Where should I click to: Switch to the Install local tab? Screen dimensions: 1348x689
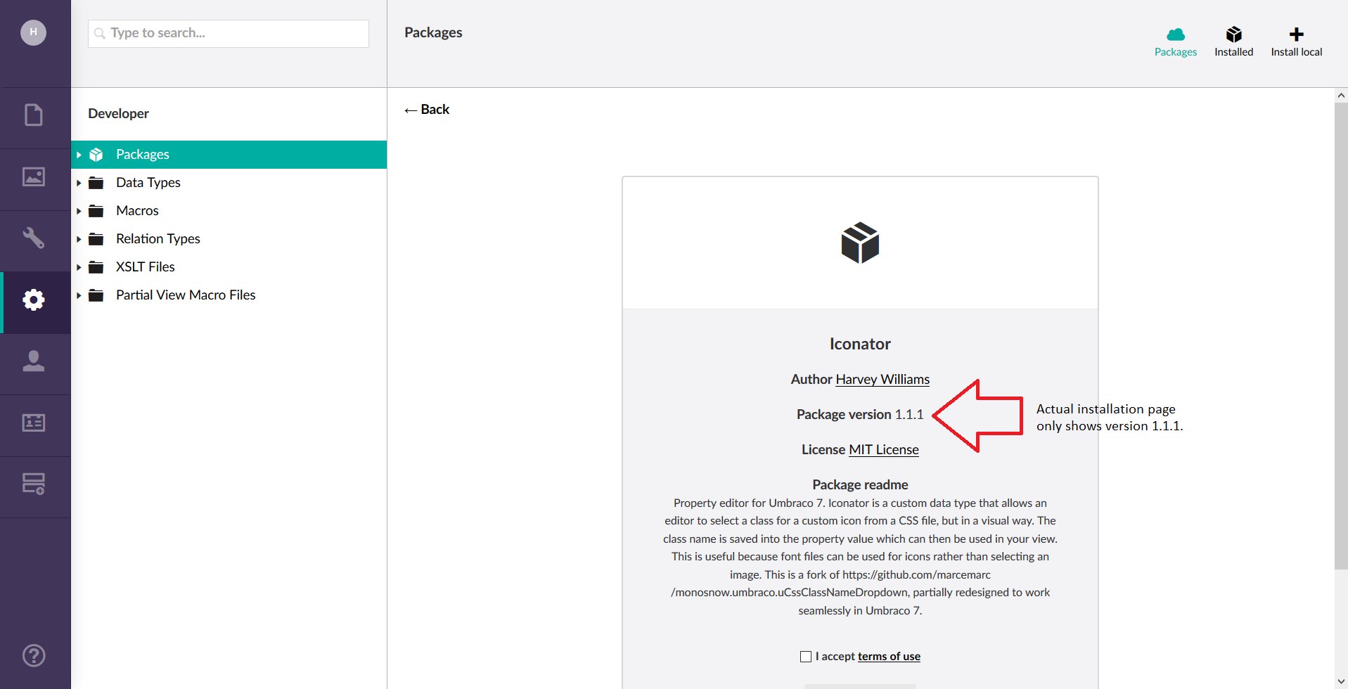(x=1296, y=41)
